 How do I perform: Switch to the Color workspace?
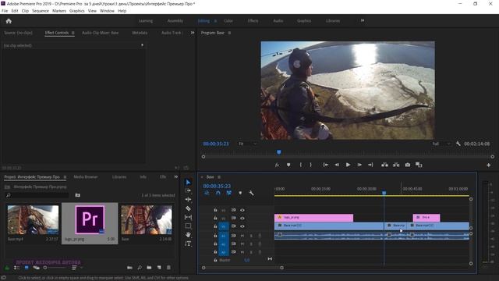(x=228, y=21)
